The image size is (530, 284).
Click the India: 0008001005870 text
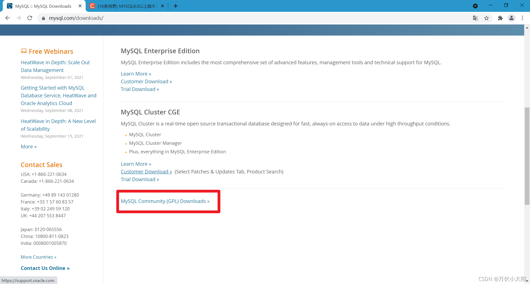(x=44, y=243)
